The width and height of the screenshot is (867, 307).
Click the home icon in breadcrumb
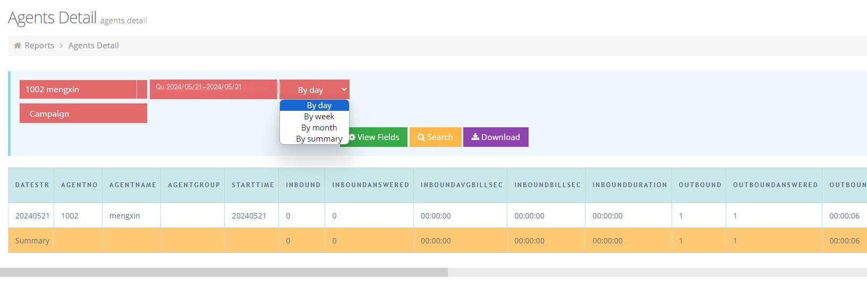18,46
